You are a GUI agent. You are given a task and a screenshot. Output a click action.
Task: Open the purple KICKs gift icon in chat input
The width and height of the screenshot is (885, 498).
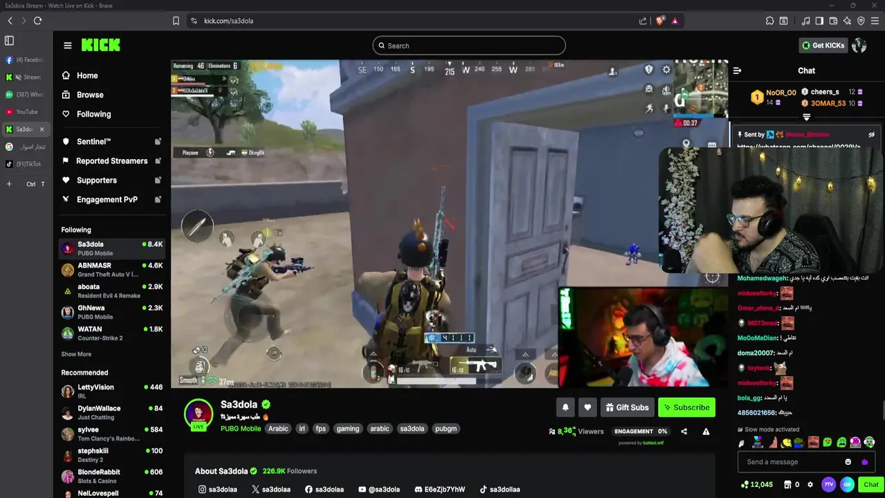point(864,462)
